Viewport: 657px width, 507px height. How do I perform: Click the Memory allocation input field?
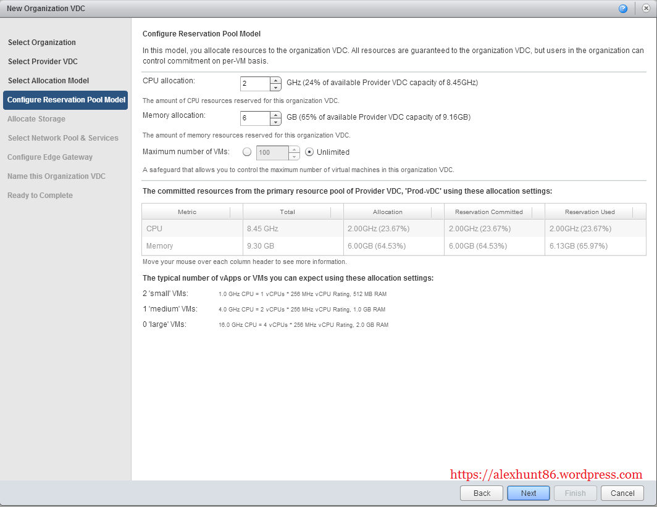point(255,118)
